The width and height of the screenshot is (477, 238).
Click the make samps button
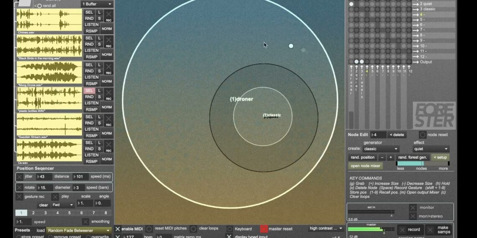(439, 230)
